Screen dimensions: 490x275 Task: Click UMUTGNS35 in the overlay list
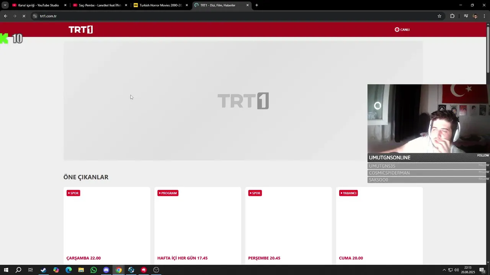pos(382,166)
